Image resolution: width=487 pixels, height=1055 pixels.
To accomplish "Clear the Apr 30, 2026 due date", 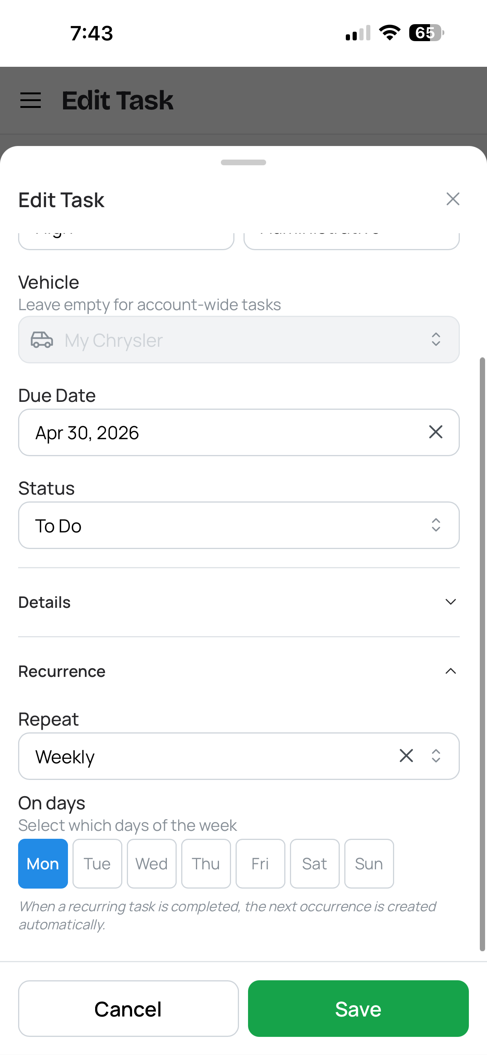I will click(x=435, y=432).
